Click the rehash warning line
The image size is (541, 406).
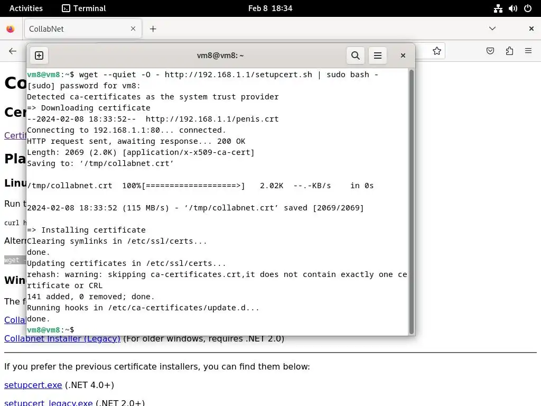[217, 280]
